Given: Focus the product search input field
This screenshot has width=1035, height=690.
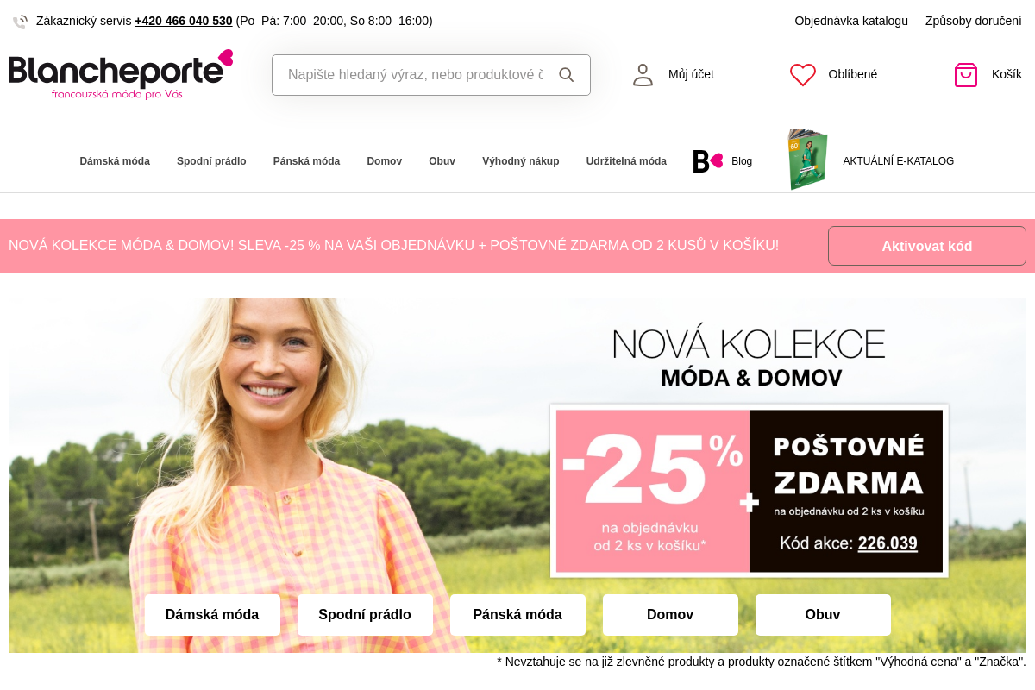Looking at the screenshot, I should (415, 75).
